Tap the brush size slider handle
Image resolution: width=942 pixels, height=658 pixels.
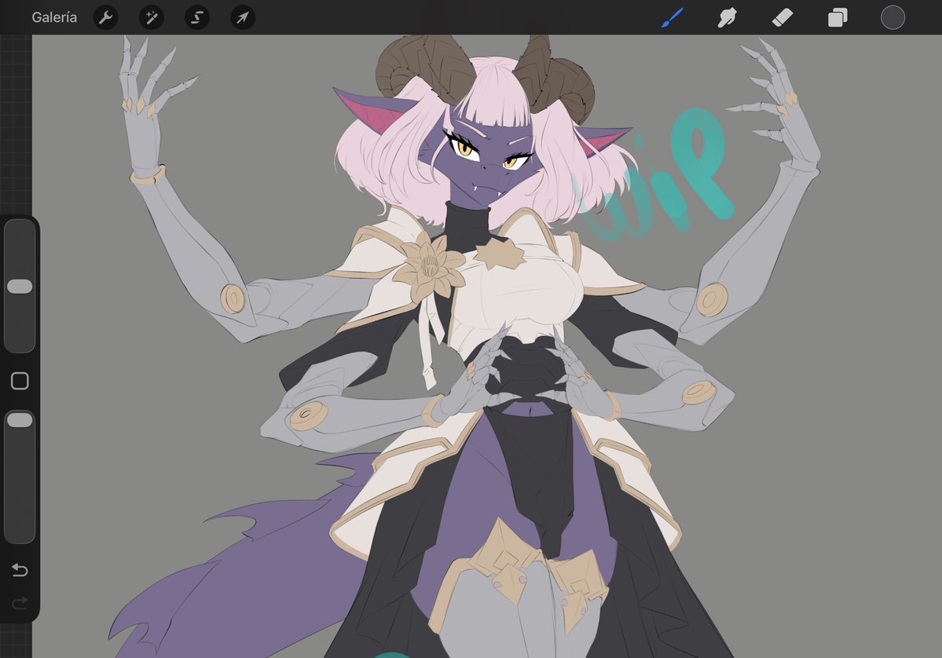(20, 287)
